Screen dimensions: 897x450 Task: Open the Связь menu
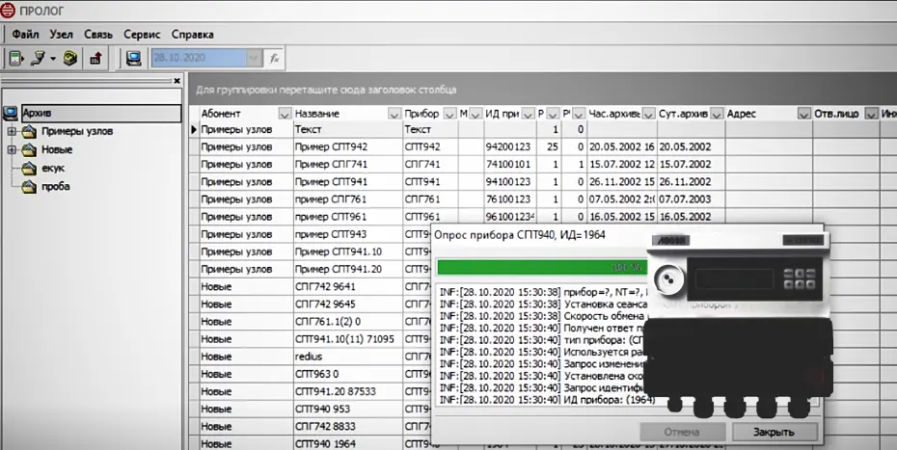(98, 35)
